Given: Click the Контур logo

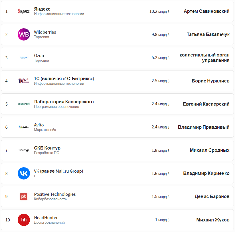Looking at the screenshot, I should point(24,150).
